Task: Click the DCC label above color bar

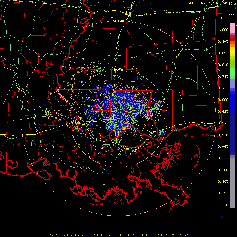Action: point(231,16)
